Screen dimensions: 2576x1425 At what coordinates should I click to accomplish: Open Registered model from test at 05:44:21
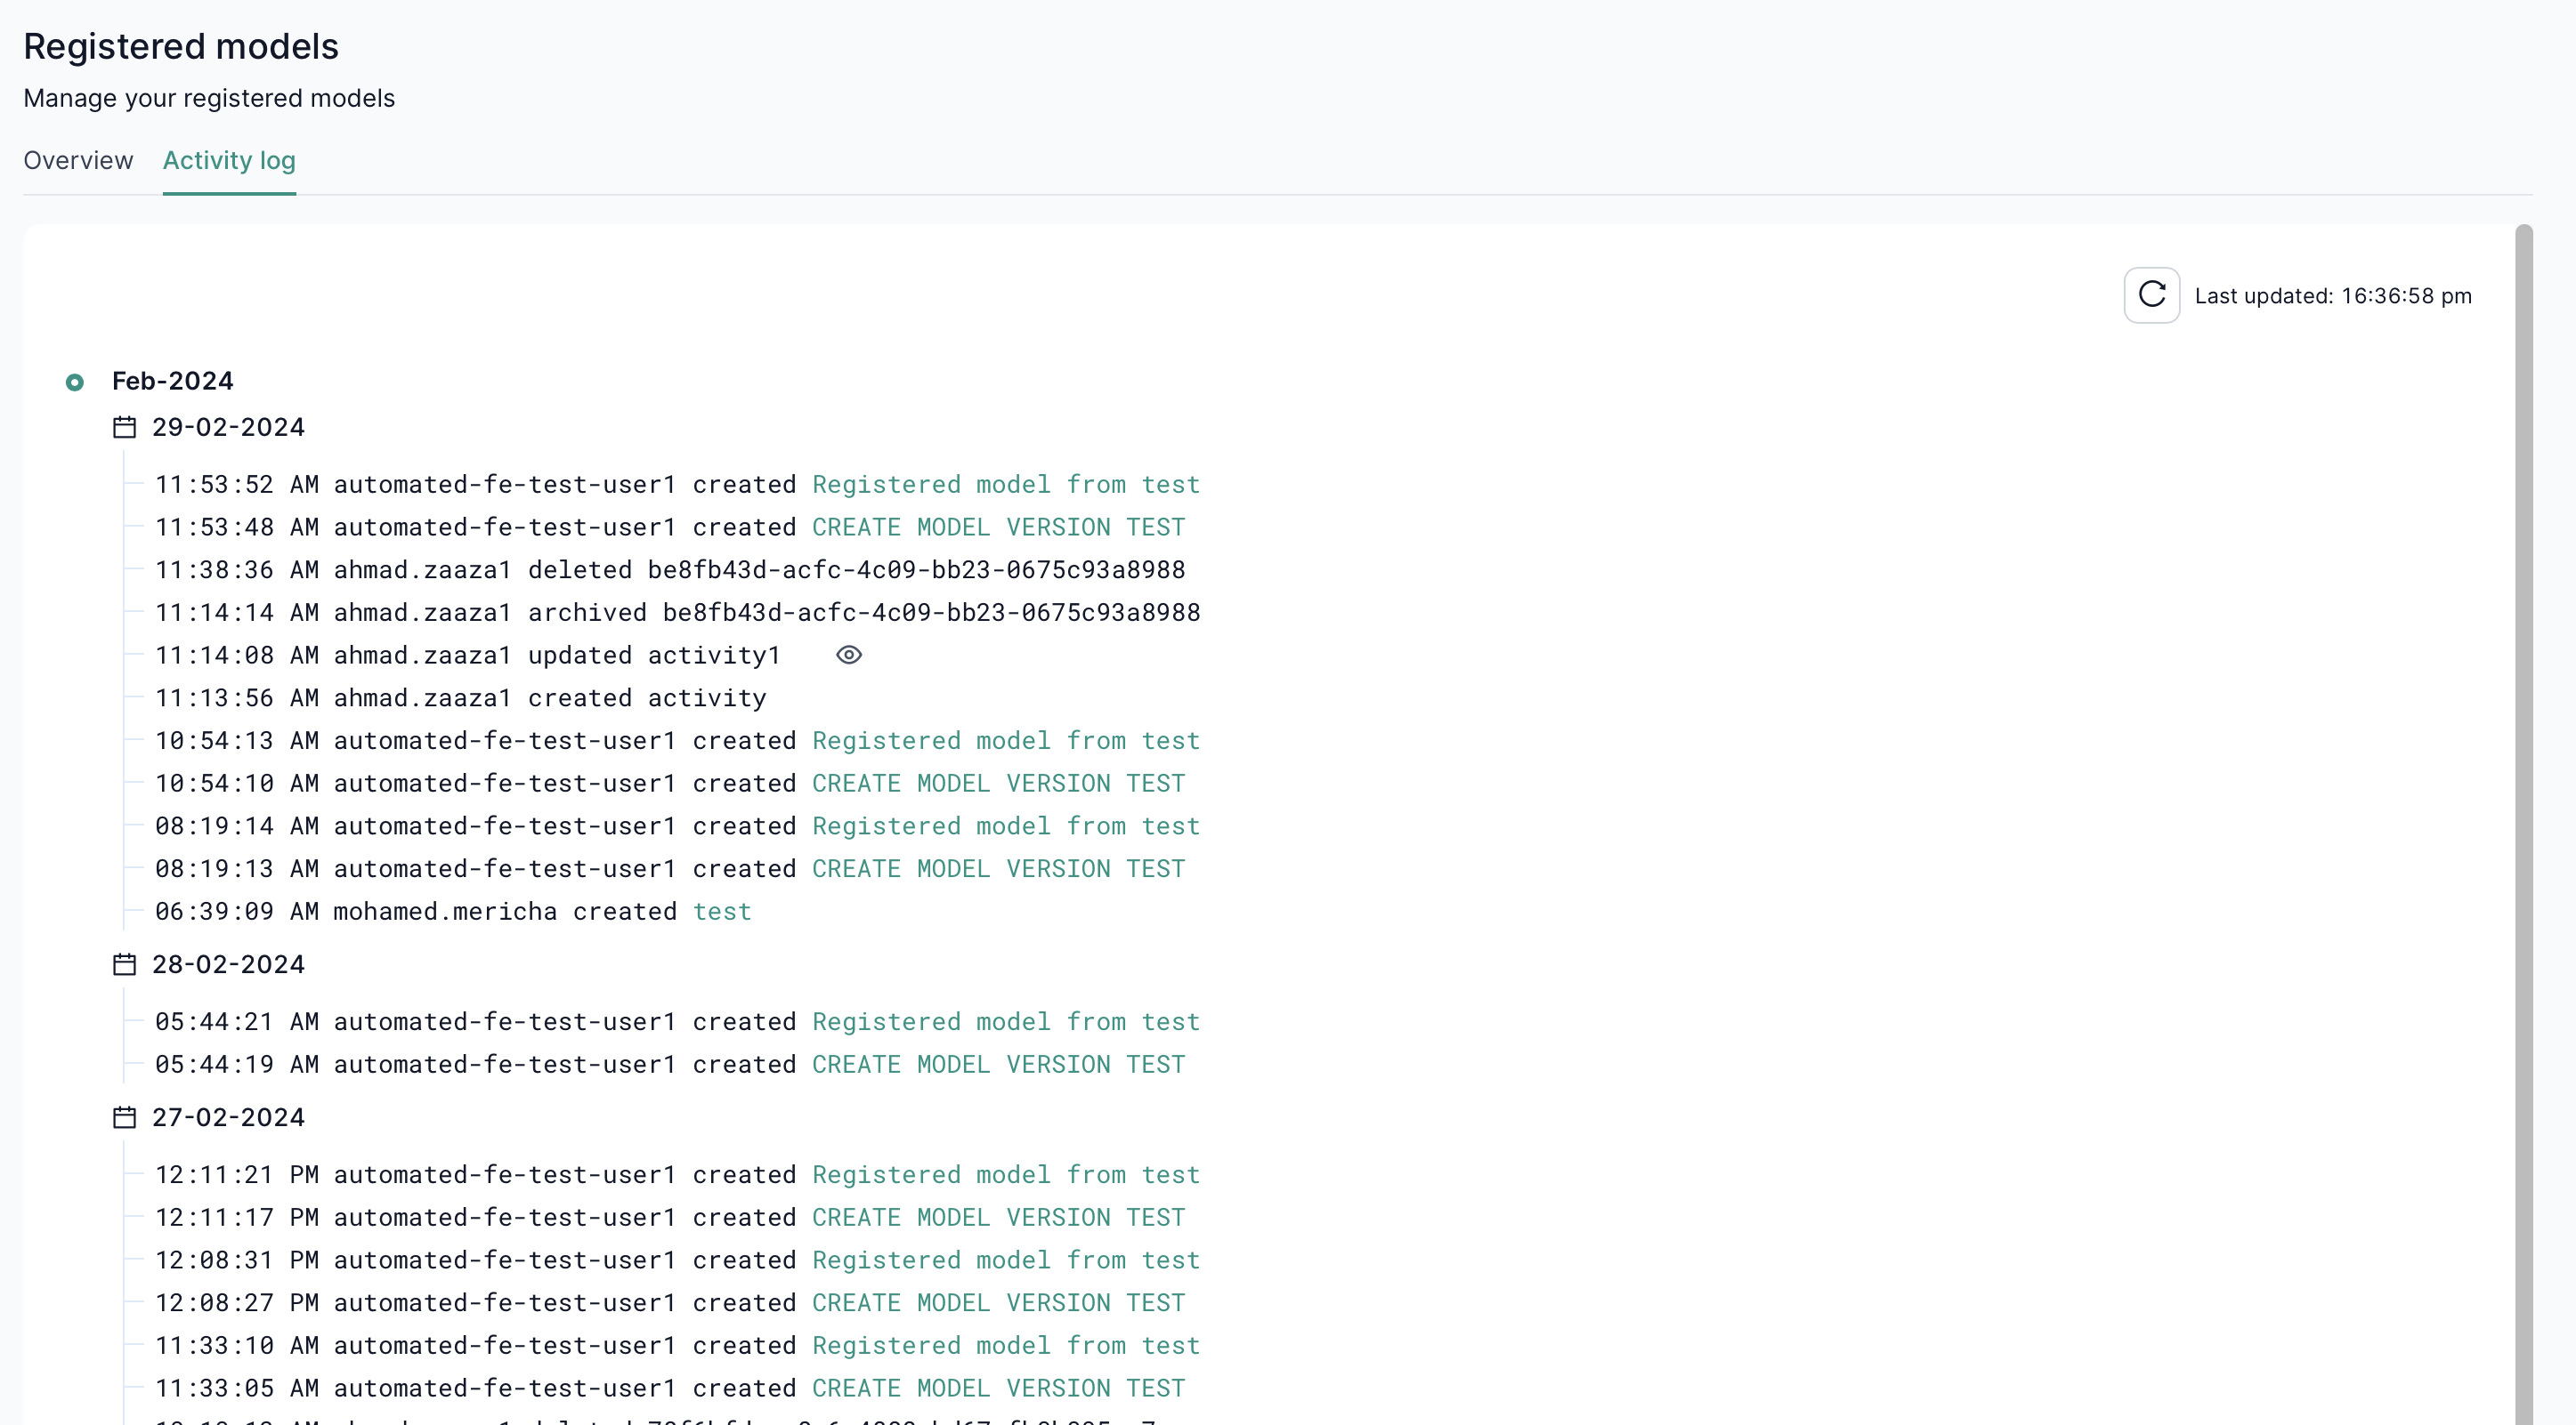point(1006,1021)
